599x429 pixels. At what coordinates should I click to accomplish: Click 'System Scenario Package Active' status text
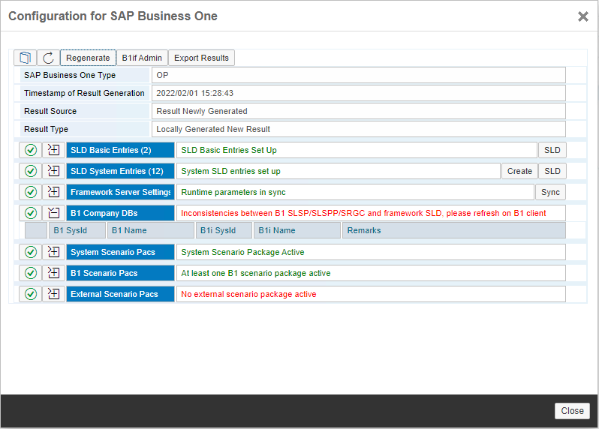[x=242, y=252]
